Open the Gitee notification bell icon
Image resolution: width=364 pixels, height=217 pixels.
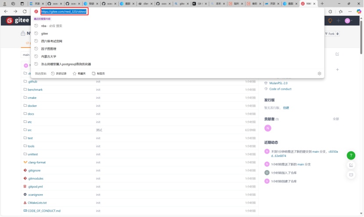coord(330,21)
